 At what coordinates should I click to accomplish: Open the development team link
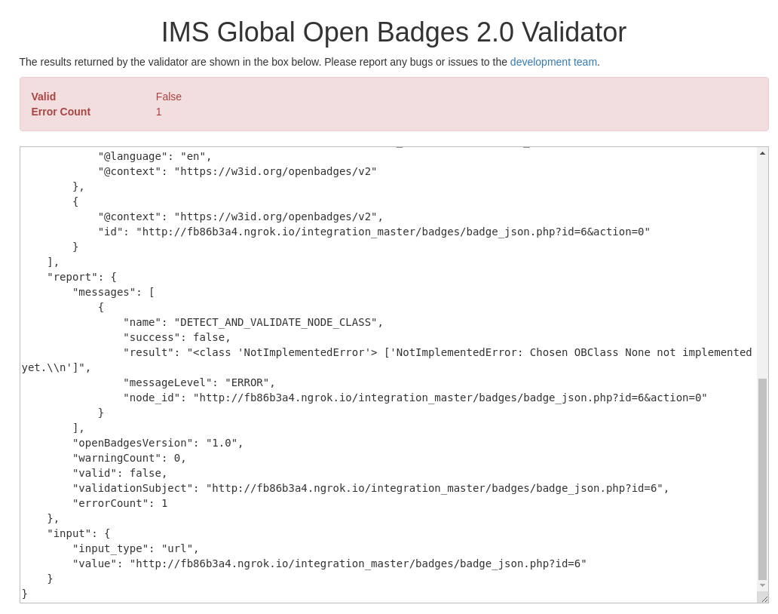point(553,62)
